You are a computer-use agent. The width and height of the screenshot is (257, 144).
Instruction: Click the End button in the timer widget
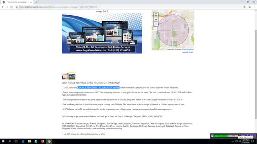point(251,135)
